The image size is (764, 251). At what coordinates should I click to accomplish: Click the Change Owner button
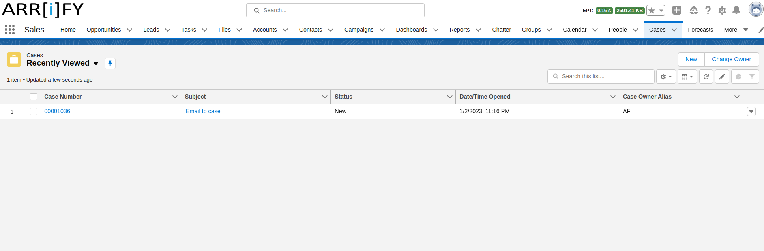(732, 59)
